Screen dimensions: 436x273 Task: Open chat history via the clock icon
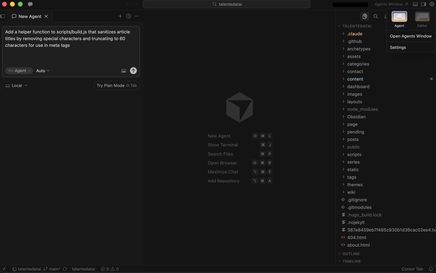[128, 16]
